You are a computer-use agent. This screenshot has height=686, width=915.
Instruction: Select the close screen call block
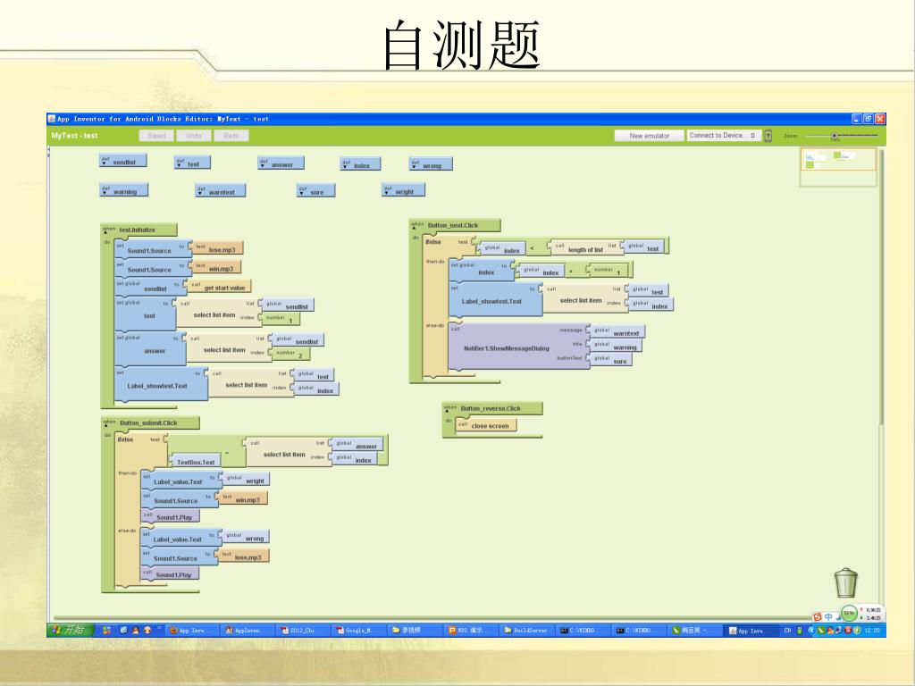pos(486,426)
